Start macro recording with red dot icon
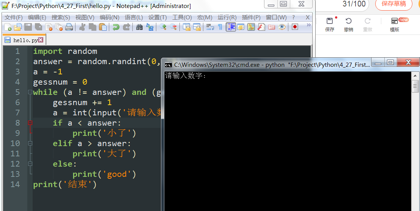420x211 pixels. click(295, 27)
